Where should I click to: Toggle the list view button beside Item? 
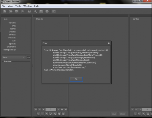coord(29,57)
